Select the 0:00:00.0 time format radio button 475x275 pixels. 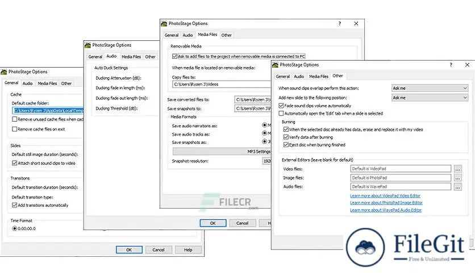point(14,228)
